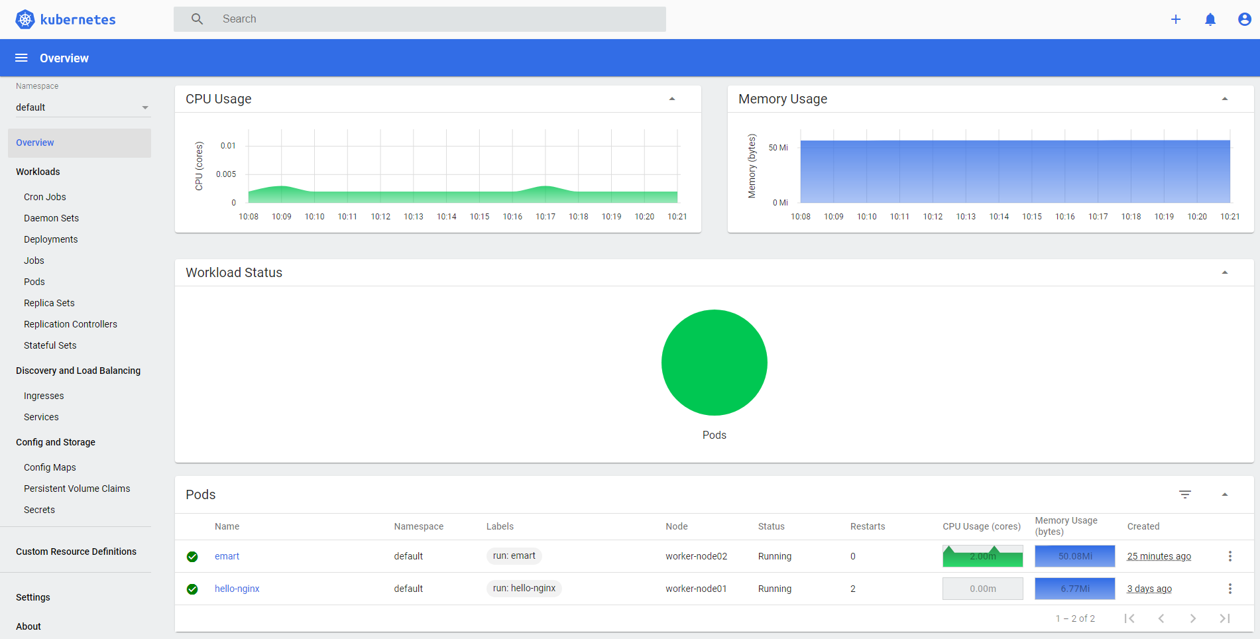
Task: Click the plus create resource icon
Action: tap(1176, 19)
